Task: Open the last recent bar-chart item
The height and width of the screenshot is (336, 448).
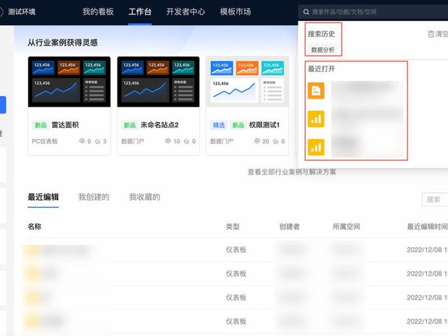Action: point(316,147)
